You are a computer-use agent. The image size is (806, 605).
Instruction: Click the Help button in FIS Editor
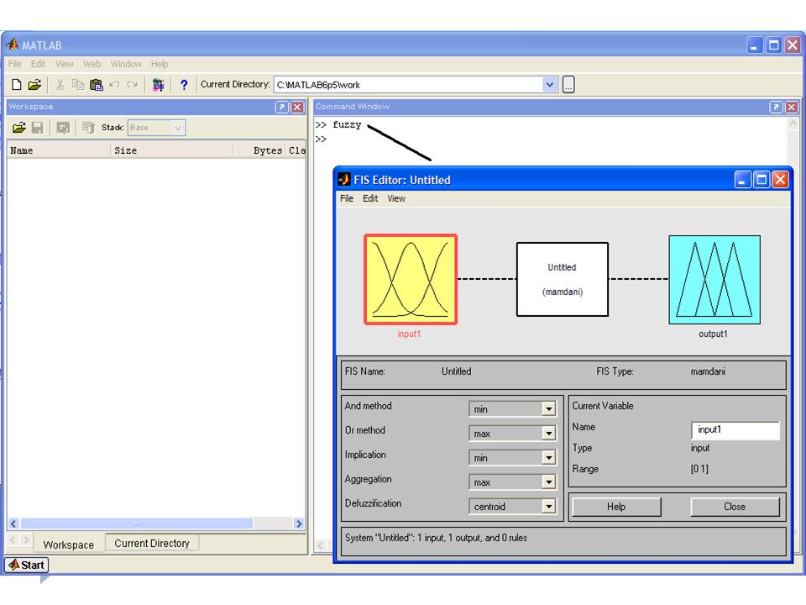616,507
